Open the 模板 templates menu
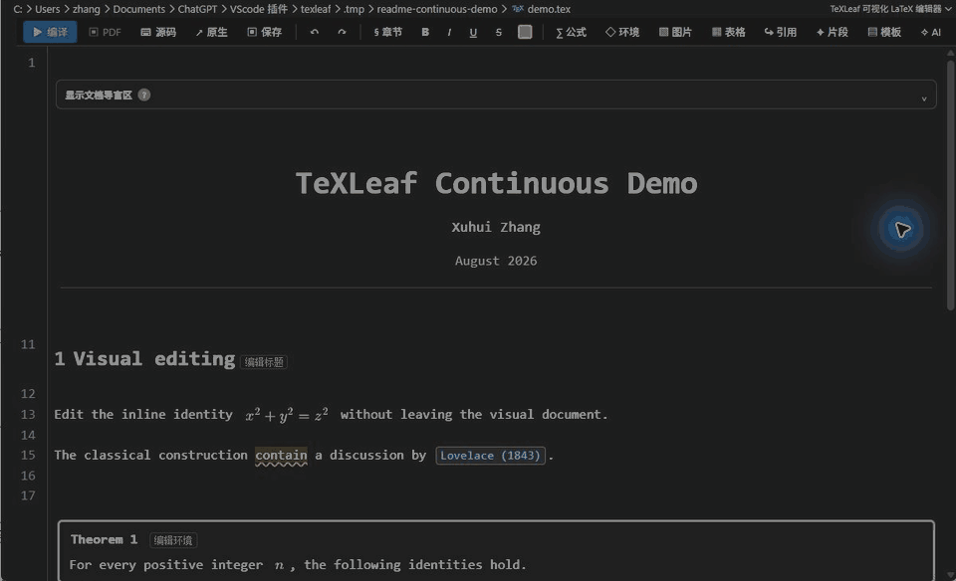Image resolution: width=956 pixels, height=581 pixels. 884,32
